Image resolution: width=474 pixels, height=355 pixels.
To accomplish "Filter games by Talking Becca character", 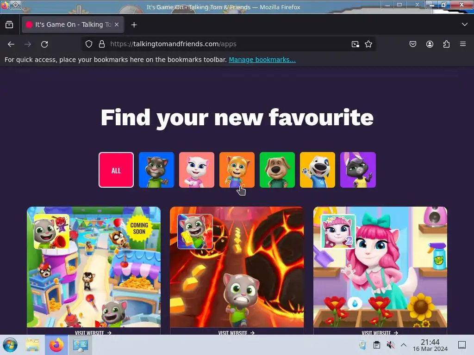I will coord(358,170).
